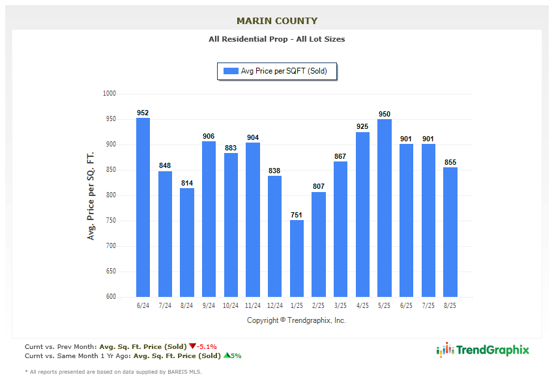Select the 6/24 bar valued 952

[143, 207]
